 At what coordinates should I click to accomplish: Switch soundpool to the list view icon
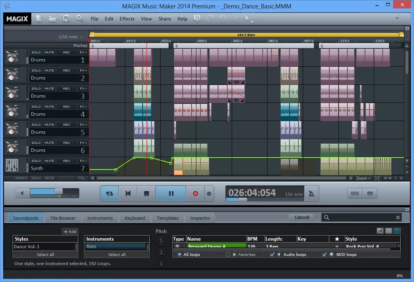click(x=389, y=231)
